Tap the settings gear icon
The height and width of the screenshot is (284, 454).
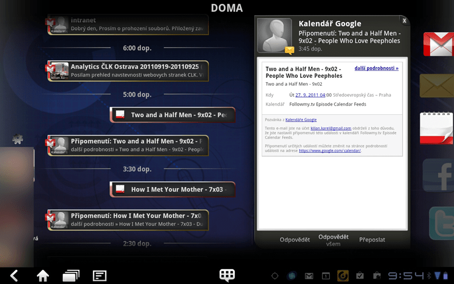coord(18,139)
